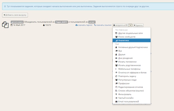This screenshot has height=111, width=174.
Task: Click the gift icon beside Дни рождения
Action: [116, 58]
